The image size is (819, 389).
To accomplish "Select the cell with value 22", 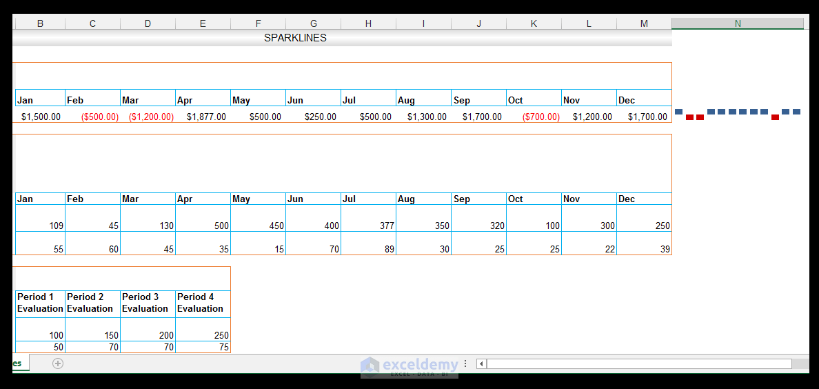I will point(589,243).
